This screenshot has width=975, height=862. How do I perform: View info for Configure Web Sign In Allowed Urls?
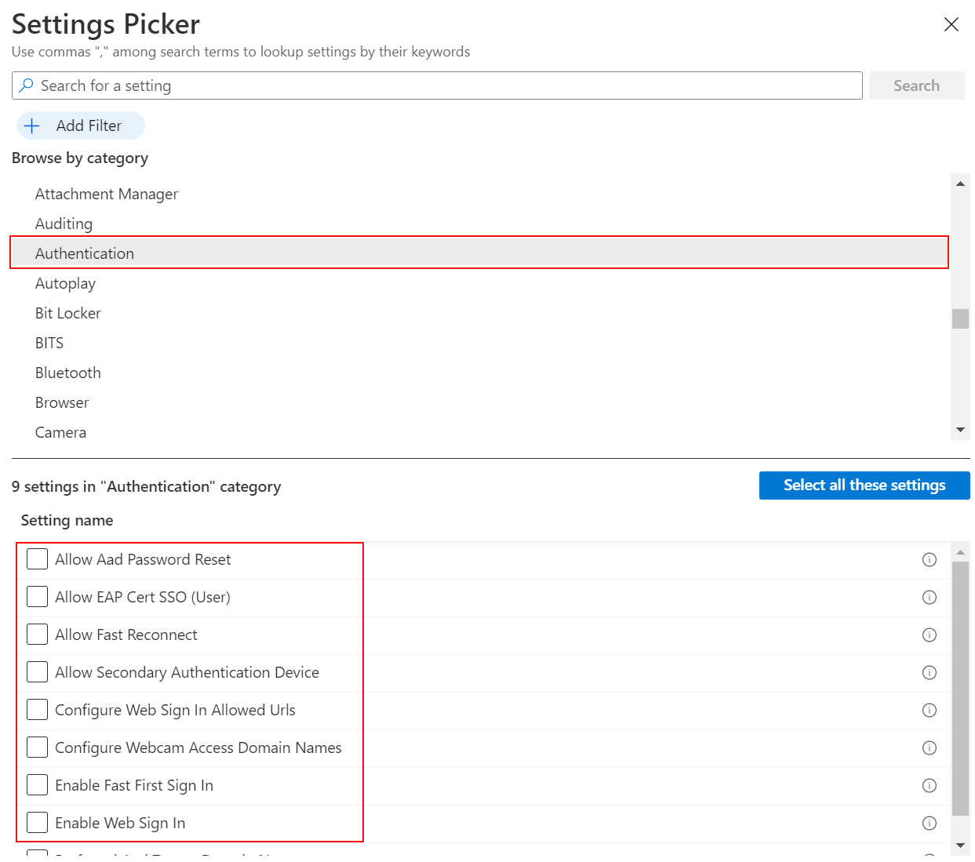pyautogui.click(x=930, y=710)
